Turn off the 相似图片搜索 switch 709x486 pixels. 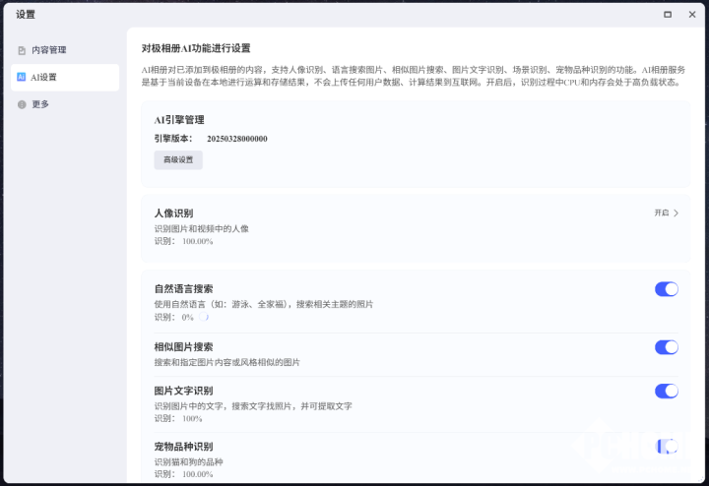click(x=666, y=347)
